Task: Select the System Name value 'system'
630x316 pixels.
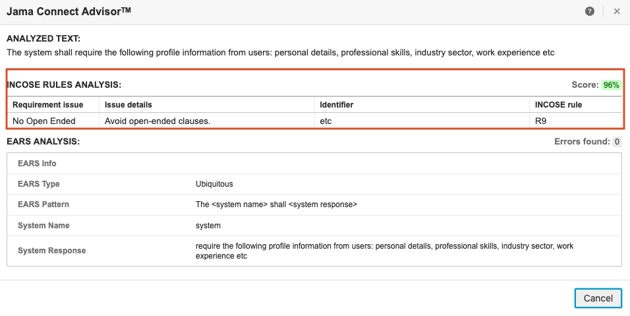Action: pos(208,226)
